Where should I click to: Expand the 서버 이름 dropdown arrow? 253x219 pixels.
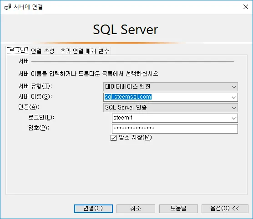tap(234, 97)
